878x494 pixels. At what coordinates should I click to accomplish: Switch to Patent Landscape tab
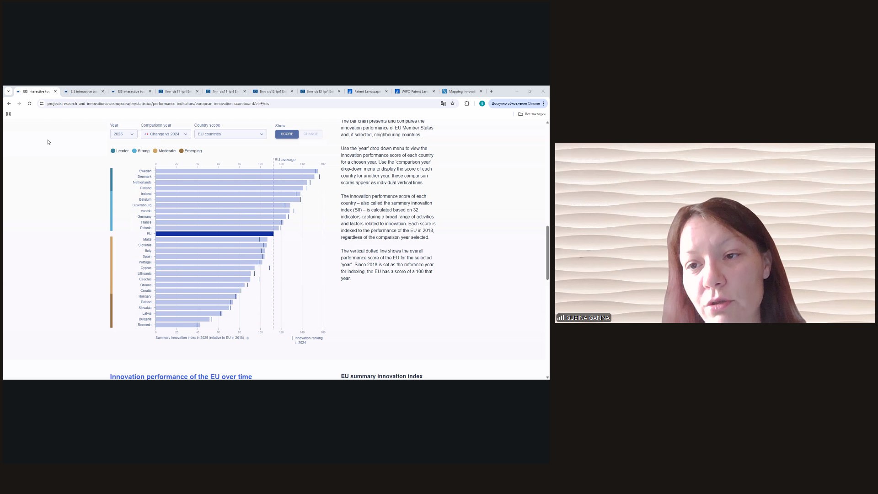tap(367, 91)
